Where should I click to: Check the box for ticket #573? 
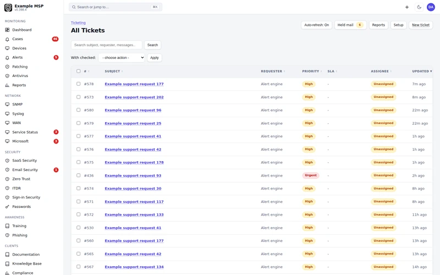78,97
